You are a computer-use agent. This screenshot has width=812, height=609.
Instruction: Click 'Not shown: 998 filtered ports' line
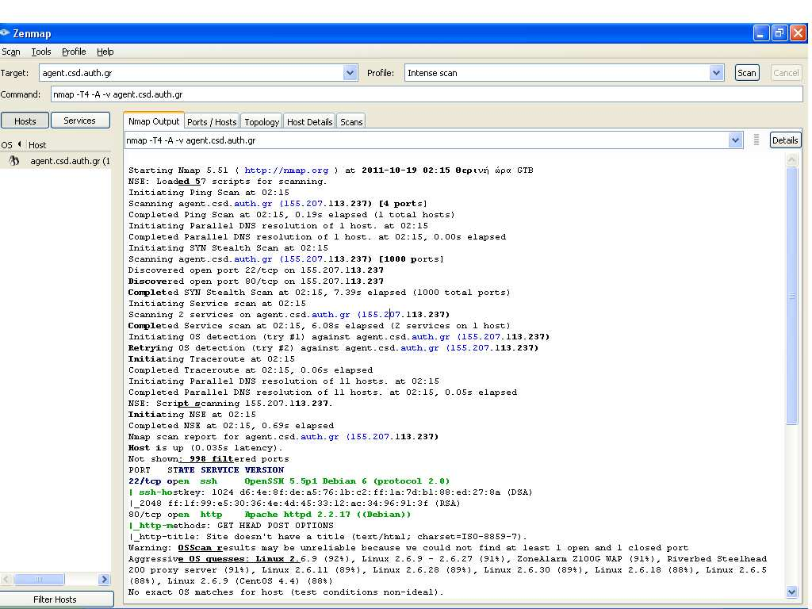click(x=209, y=459)
